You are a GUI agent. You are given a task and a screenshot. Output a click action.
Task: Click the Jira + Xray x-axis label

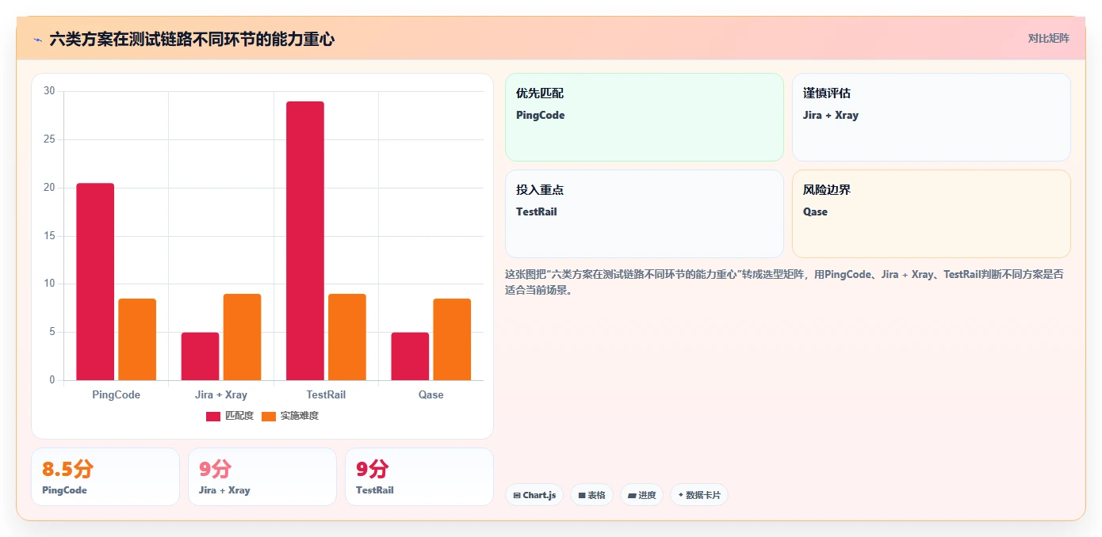[221, 394]
